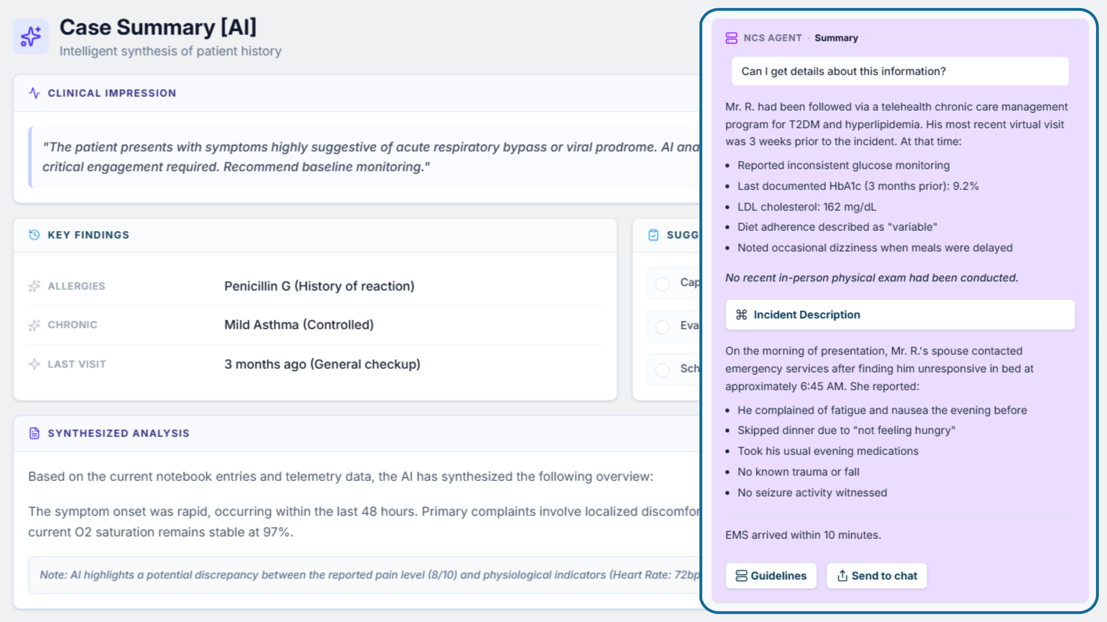
Task: Click the sparkle icon beside Allergies
Action: click(34, 286)
